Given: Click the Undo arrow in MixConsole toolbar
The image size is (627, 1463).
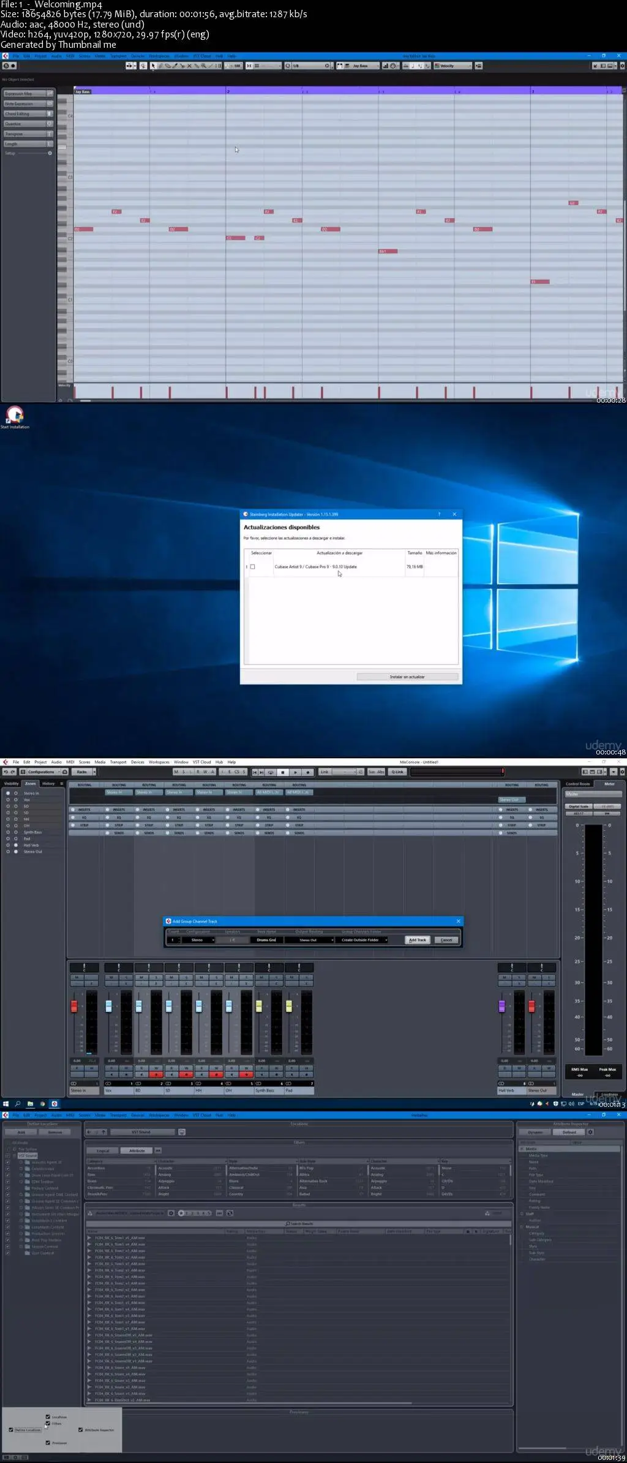Looking at the screenshot, I should [6, 772].
